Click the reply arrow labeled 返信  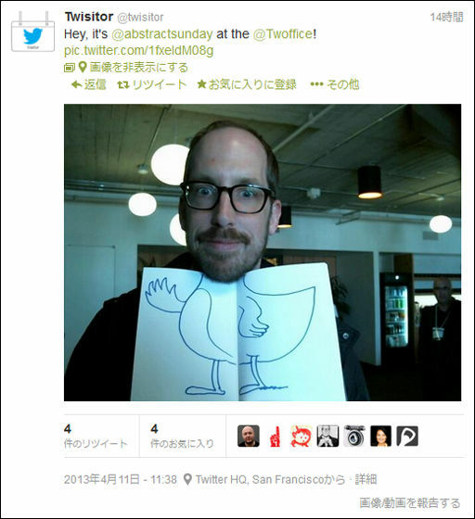pyautogui.click(x=88, y=84)
